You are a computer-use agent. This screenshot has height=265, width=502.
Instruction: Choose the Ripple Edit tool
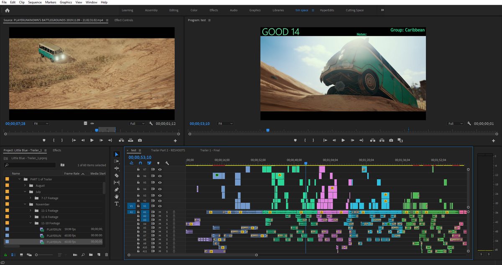pyautogui.click(x=117, y=168)
